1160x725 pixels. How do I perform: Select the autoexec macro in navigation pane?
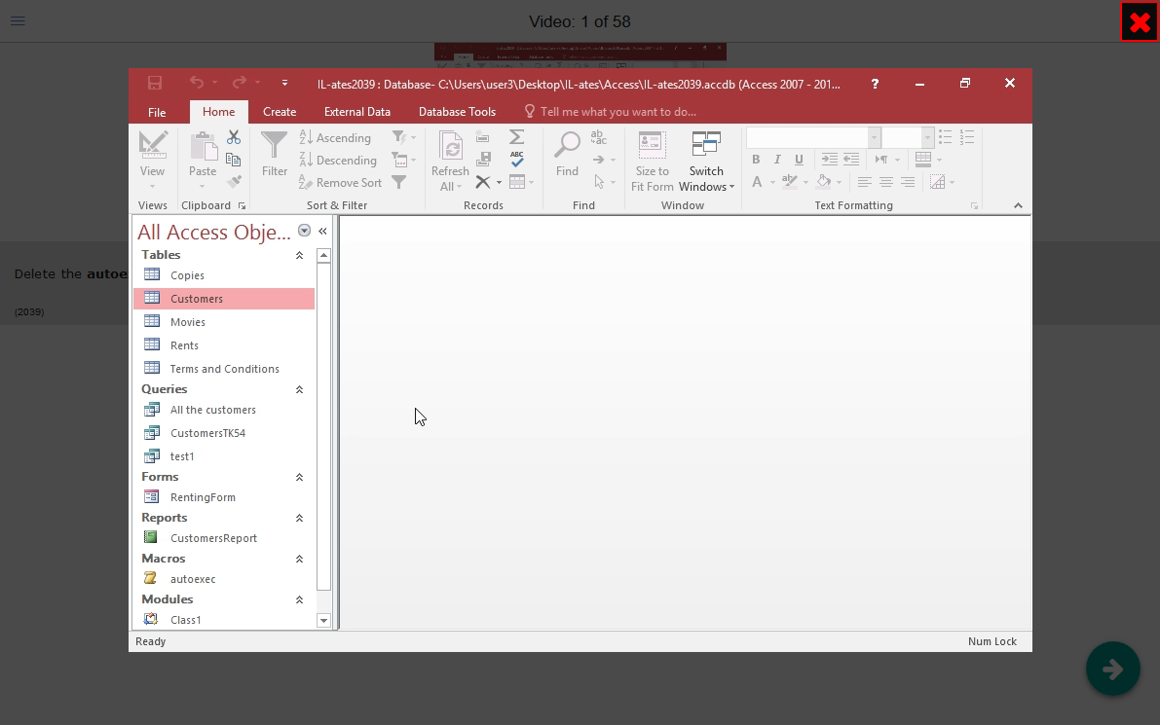point(193,579)
